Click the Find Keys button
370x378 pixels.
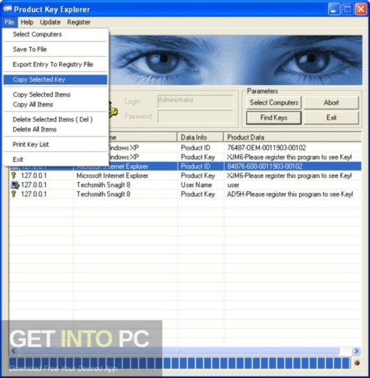[274, 118]
